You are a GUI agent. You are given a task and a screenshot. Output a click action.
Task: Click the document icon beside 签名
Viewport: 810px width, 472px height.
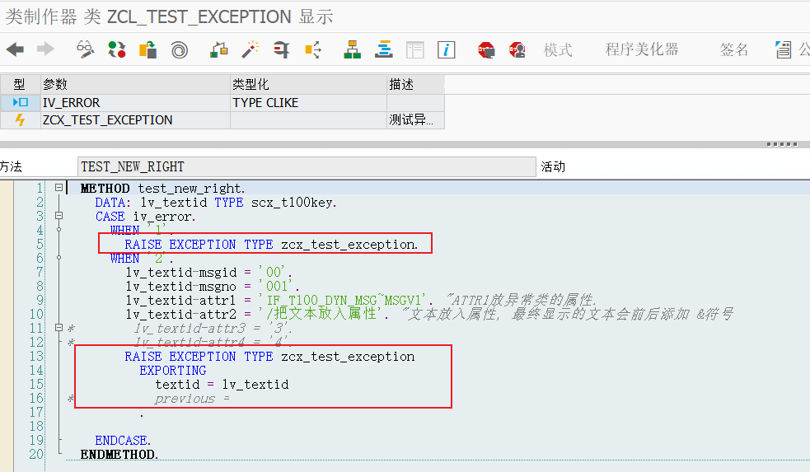tap(783, 49)
